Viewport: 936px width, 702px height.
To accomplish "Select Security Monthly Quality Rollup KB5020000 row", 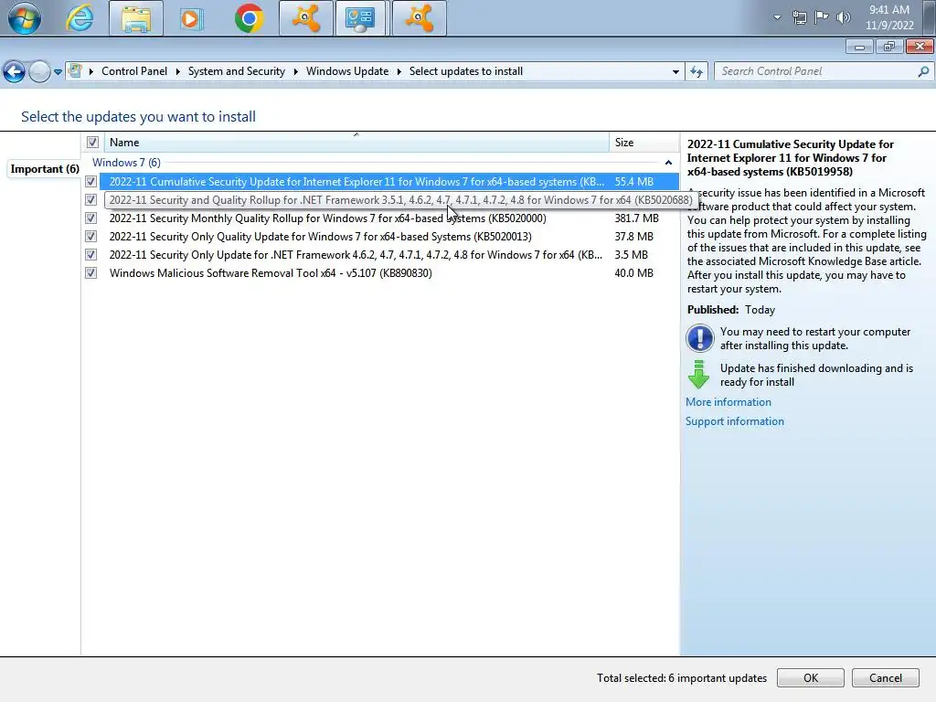I will click(389, 218).
